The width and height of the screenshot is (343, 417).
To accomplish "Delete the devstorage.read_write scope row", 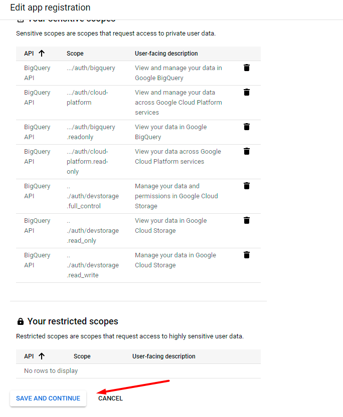I will point(247,255).
